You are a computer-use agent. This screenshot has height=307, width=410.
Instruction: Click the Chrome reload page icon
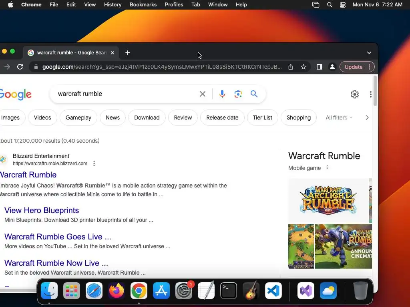coord(20,67)
